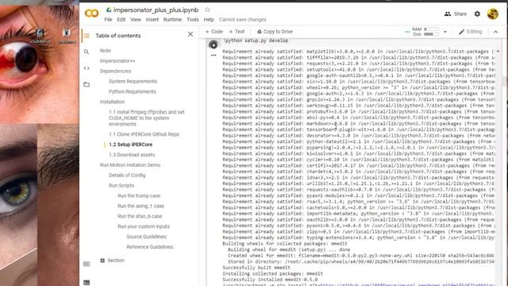Open the Help menu
The width and height of the screenshot is (508, 286).
click(209, 19)
